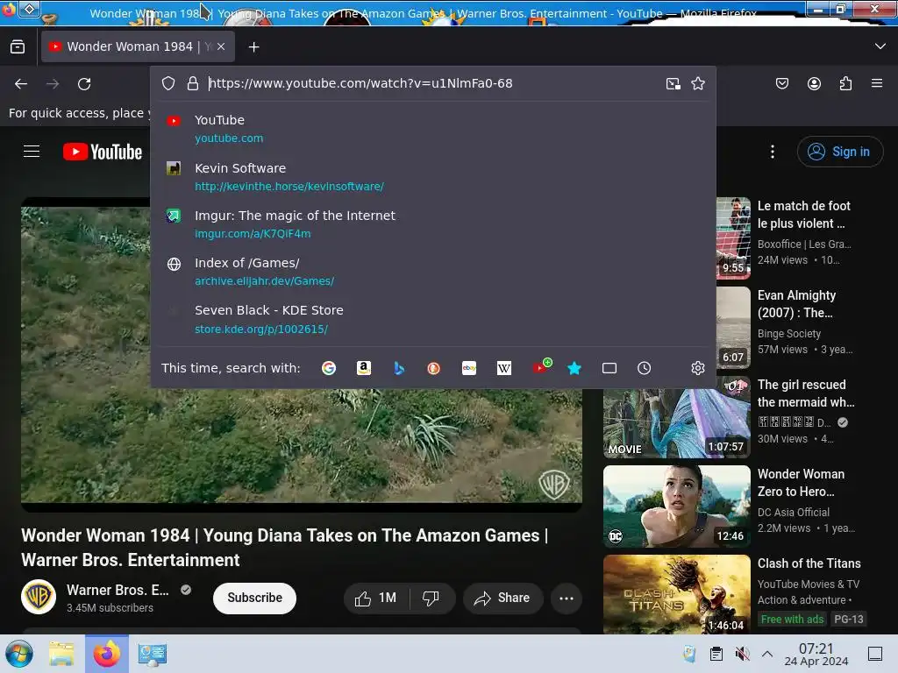Open the tracking protection shield icon

pyautogui.click(x=167, y=83)
